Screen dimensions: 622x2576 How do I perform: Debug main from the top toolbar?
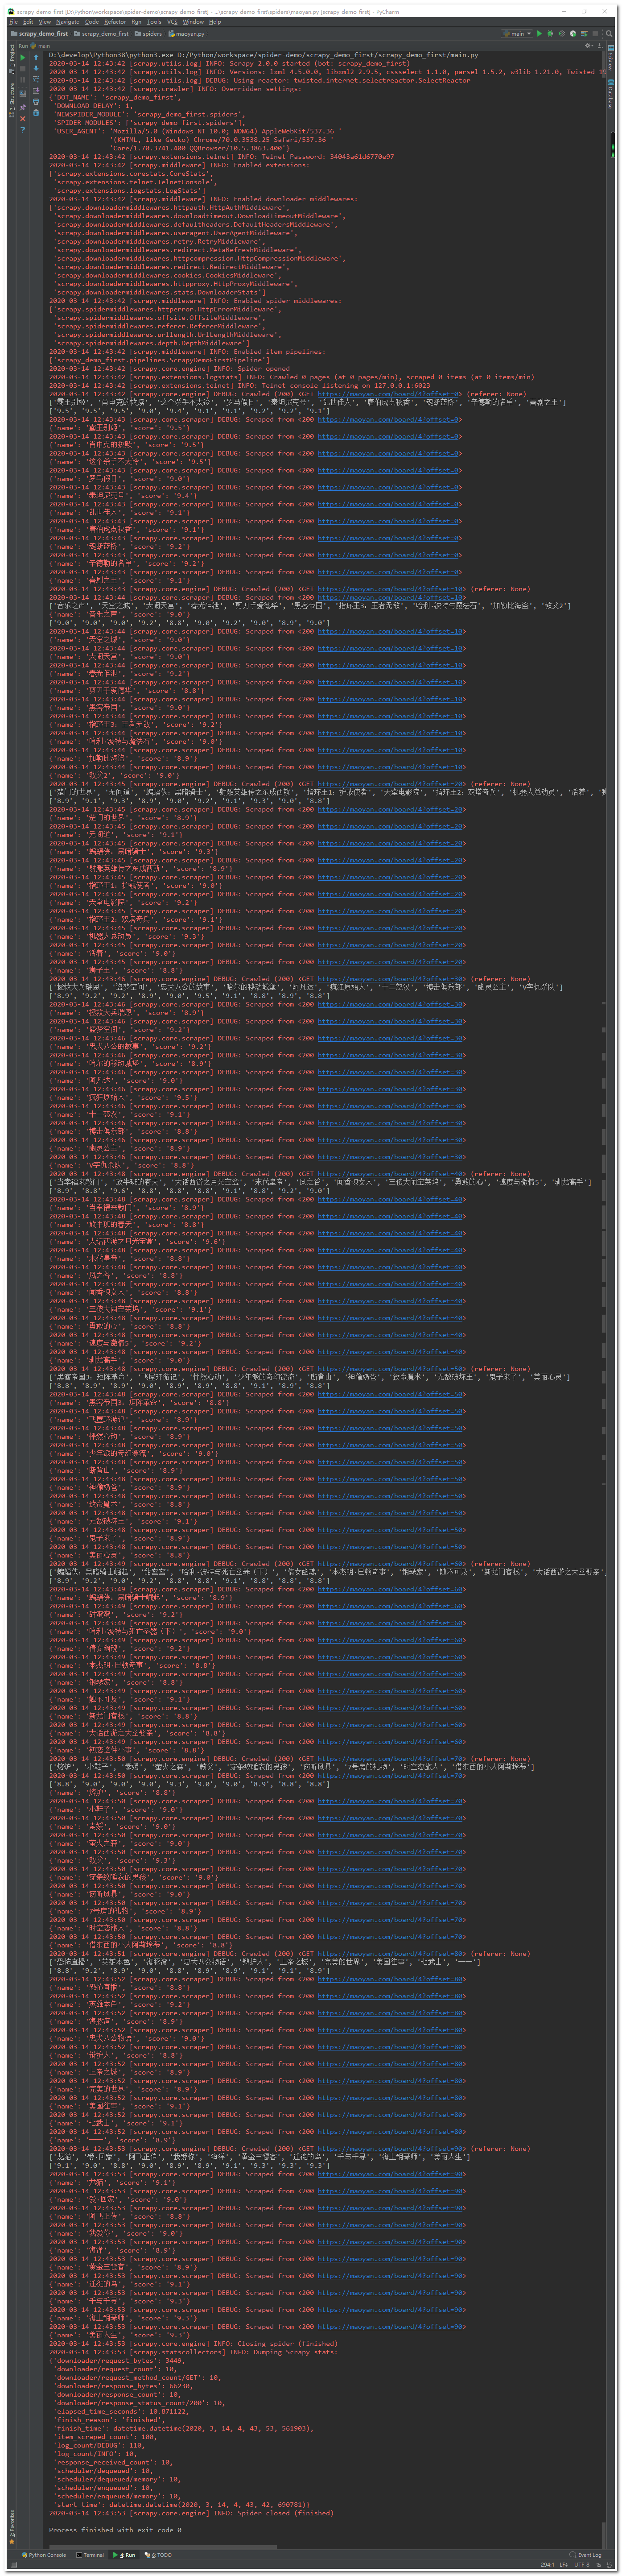click(x=550, y=33)
